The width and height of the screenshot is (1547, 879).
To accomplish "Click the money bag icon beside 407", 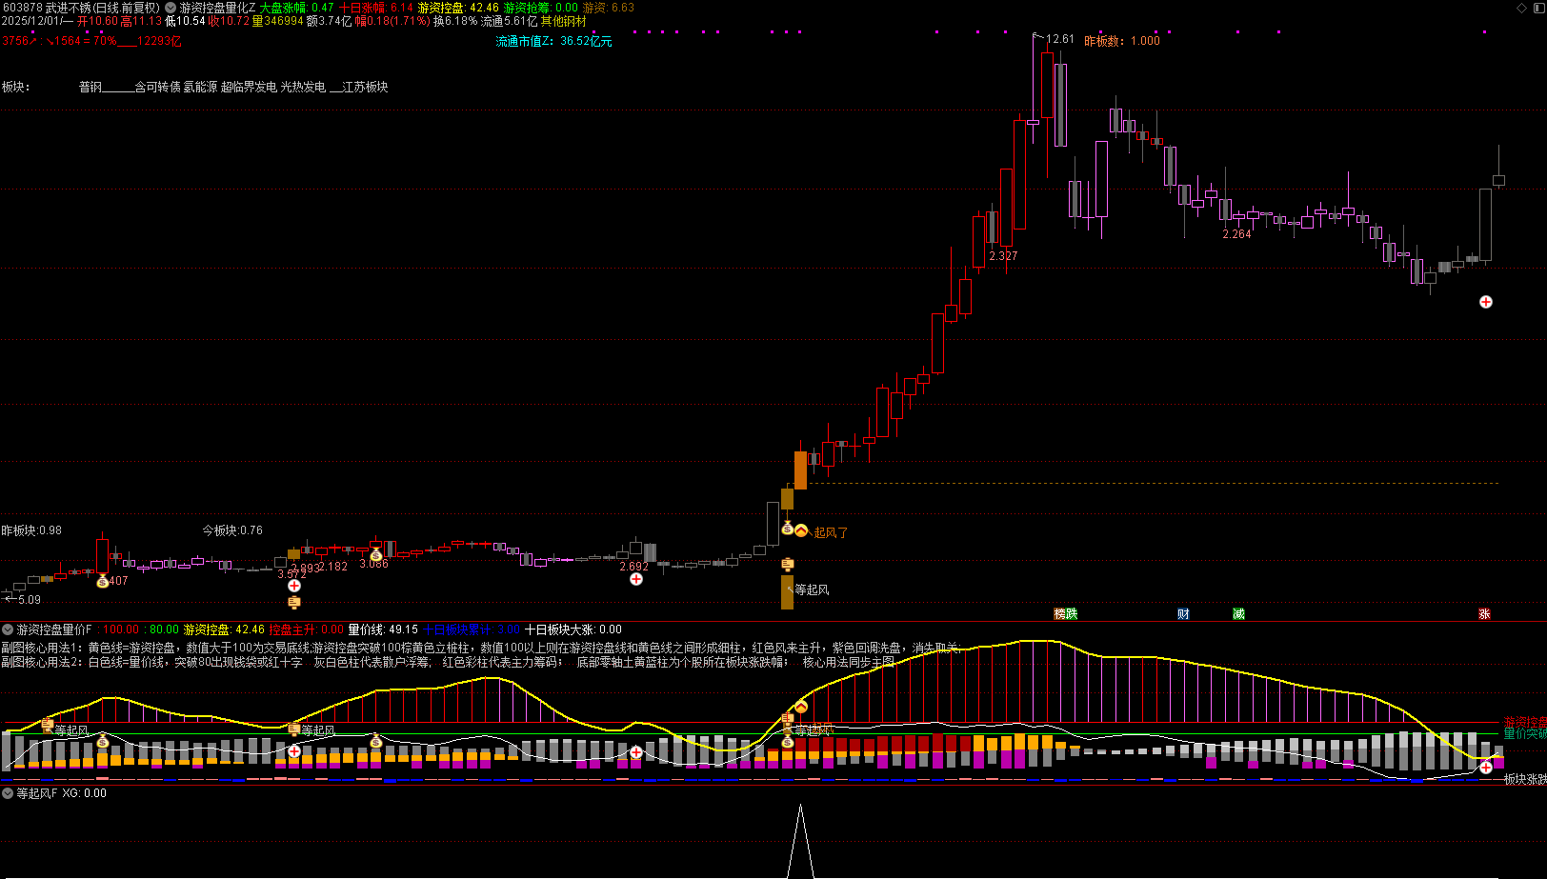I will 103,581.
